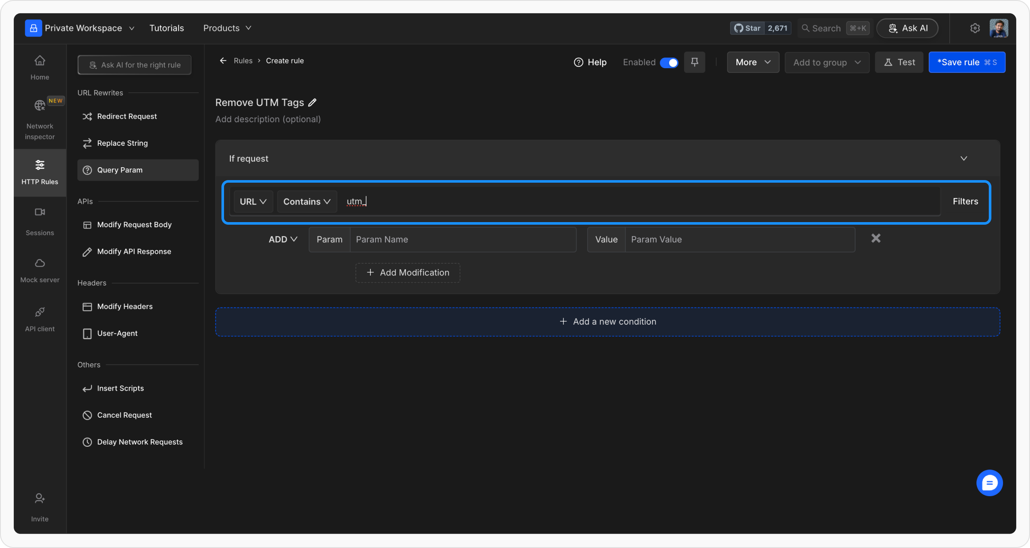The height and width of the screenshot is (548, 1030).
Task: Click the Save rule button
Action: [x=966, y=63]
